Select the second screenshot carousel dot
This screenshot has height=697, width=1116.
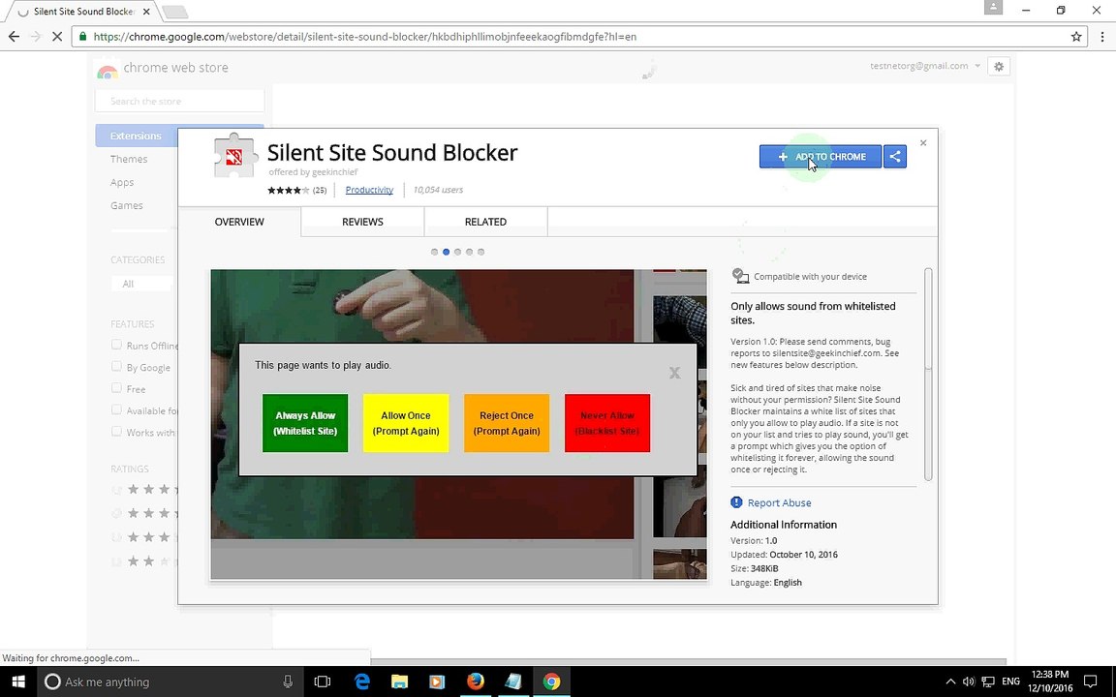point(447,252)
